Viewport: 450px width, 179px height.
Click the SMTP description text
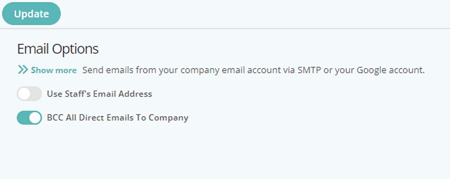(253, 70)
